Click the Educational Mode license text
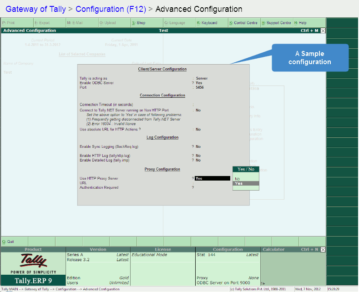This screenshot has height=292, width=359. 149,255
